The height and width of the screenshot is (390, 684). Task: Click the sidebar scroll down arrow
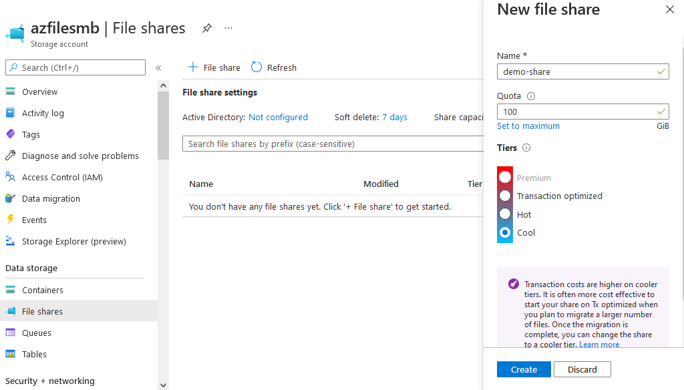coord(163,385)
